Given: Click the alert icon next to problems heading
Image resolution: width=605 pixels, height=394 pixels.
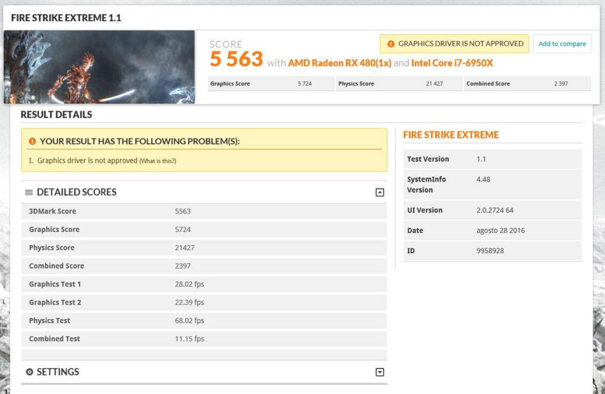Looking at the screenshot, I should (32, 141).
